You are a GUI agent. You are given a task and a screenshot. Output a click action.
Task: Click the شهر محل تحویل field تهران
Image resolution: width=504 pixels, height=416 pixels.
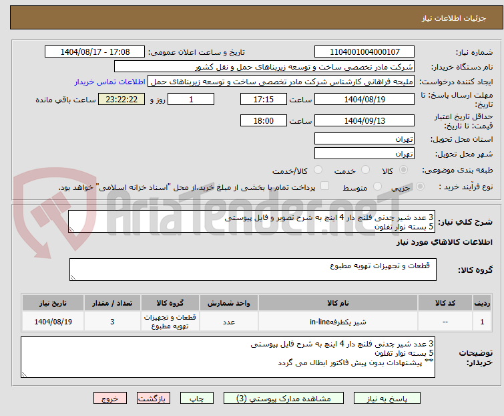(x=364, y=153)
